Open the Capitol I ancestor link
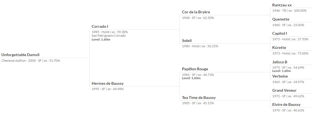Viewport: 315px width, 117px height. (x=280, y=33)
